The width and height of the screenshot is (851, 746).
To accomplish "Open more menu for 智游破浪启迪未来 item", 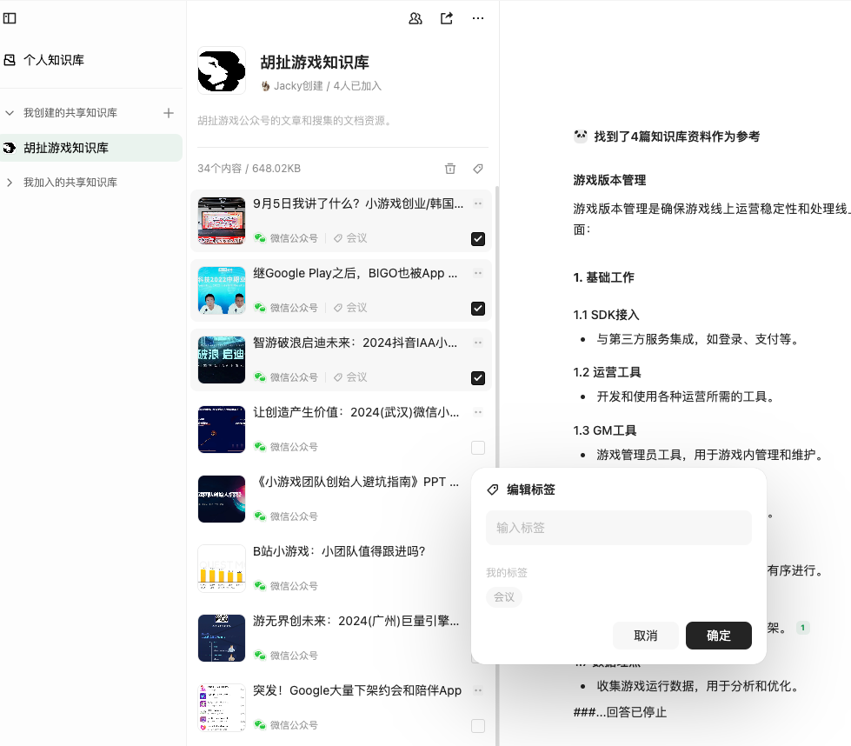I will (478, 343).
